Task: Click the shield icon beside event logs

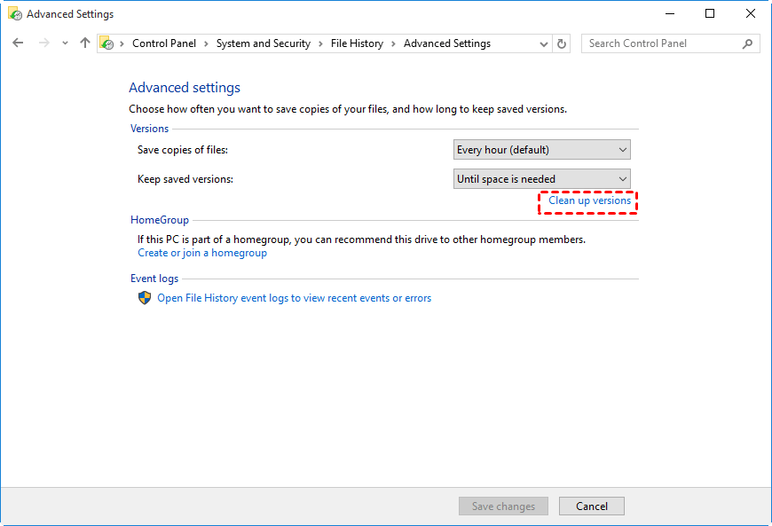Action: click(145, 298)
